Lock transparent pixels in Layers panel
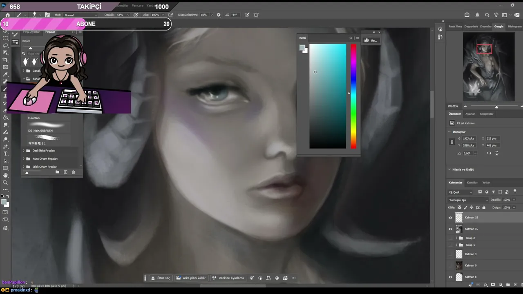The width and height of the screenshot is (523, 294). click(x=459, y=207)
